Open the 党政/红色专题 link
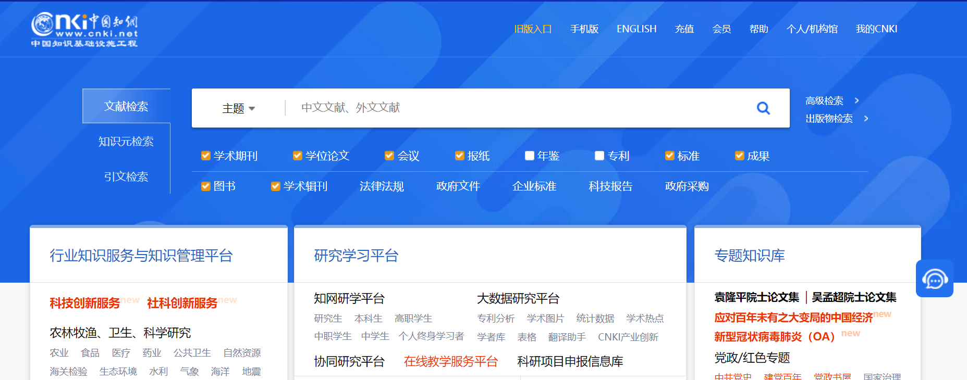The height and width of the screenshot is (380, 967). 752,358
